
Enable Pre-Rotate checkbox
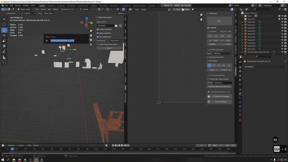208,61
